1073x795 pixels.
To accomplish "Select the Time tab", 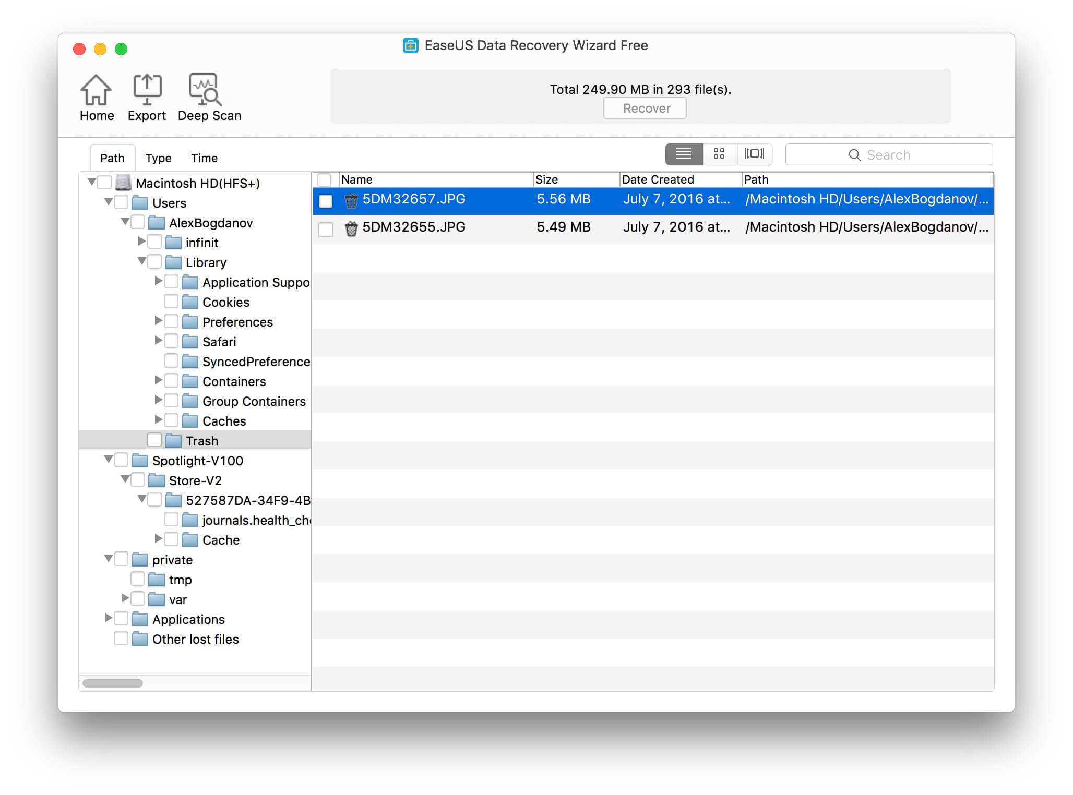I will pyautogui.click(x=204, y=158).
